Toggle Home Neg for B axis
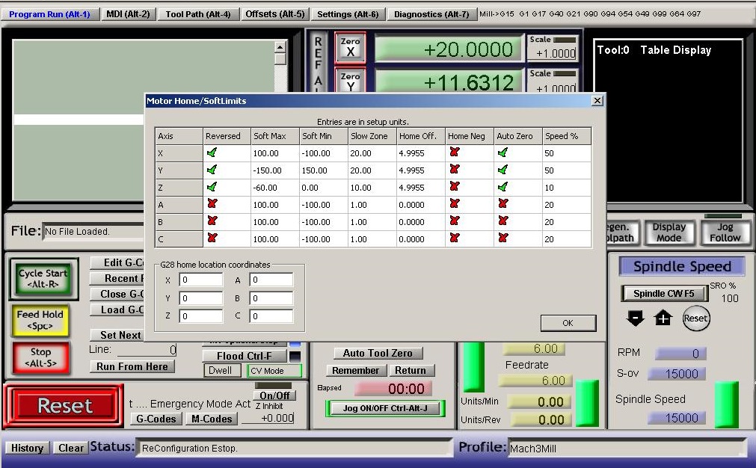Screen dimensions: 756x468 pos(454,221)
